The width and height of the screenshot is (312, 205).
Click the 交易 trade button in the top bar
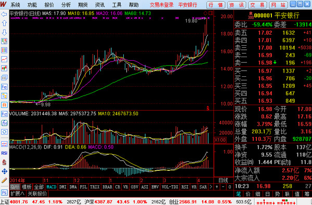tap(257, 5)
